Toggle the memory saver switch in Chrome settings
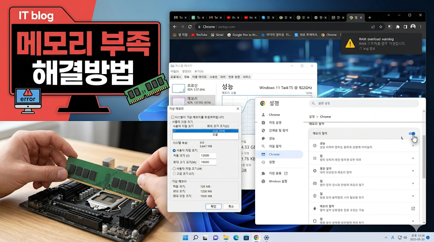Screen dimensions: 434x242 pyautogui.click(x=412, y=133)
